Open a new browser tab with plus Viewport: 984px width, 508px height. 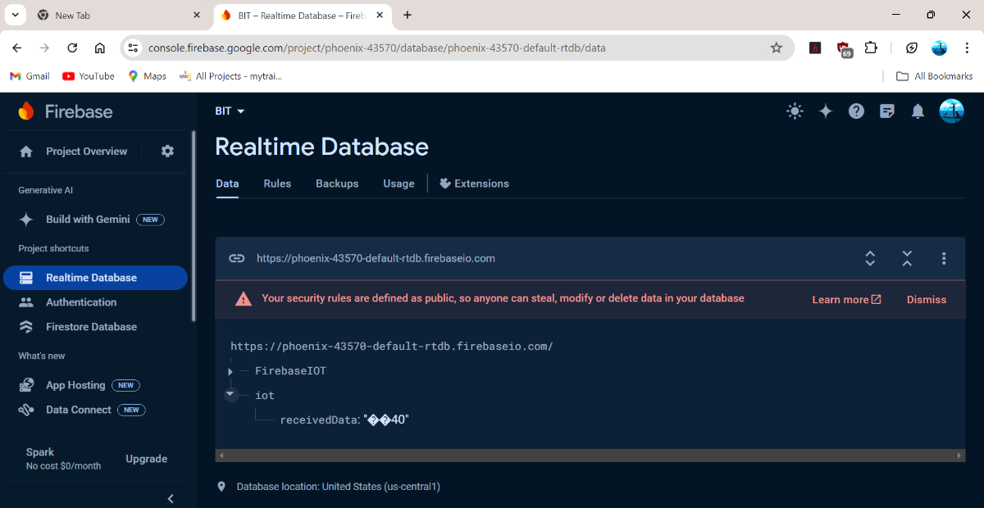point(408,15)
